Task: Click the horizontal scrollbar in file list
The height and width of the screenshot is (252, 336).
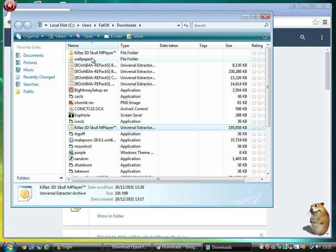Action: click(x=158, y=179)
